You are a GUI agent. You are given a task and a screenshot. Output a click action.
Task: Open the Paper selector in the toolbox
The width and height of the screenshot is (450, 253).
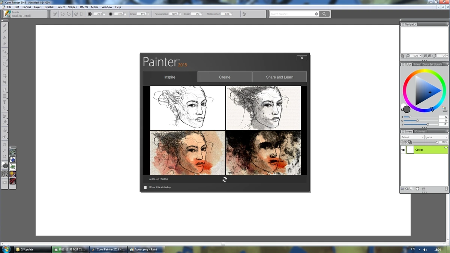[5, 174]
